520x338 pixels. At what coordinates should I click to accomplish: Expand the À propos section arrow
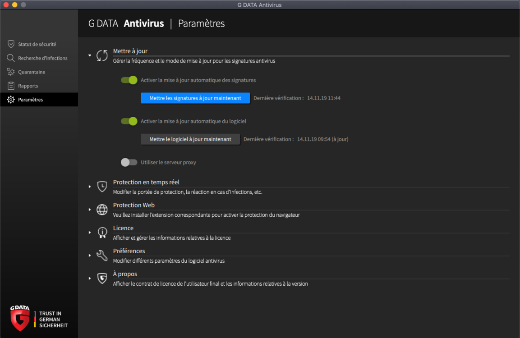tap(90, 279)
